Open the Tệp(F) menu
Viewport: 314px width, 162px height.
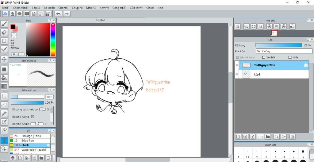tap(6, 8)
